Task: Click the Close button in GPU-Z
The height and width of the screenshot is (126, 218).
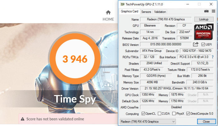Action: (x=206, y=122)
